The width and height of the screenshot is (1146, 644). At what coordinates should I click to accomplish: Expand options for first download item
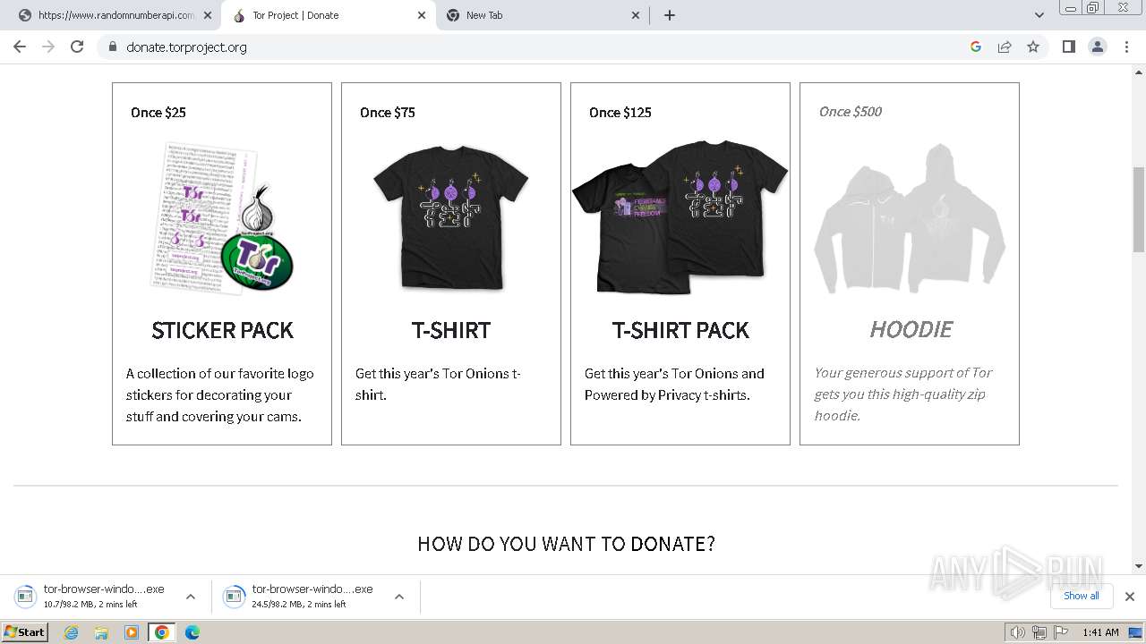coord(191,597)
